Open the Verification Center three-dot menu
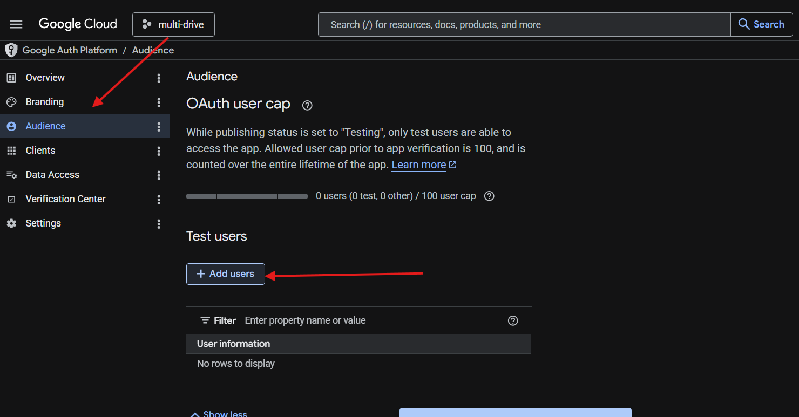The width and height of the screenshot is (799, 417). pos(159,200)
